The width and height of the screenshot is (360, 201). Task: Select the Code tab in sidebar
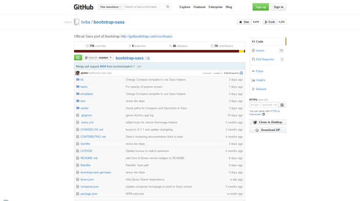(268, 42)
